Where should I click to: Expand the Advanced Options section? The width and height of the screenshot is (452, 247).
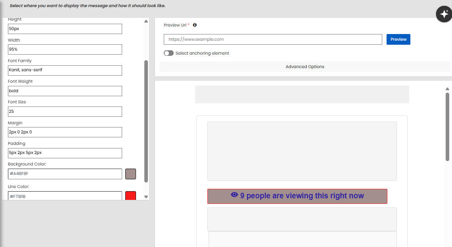[x=305, y=66]
